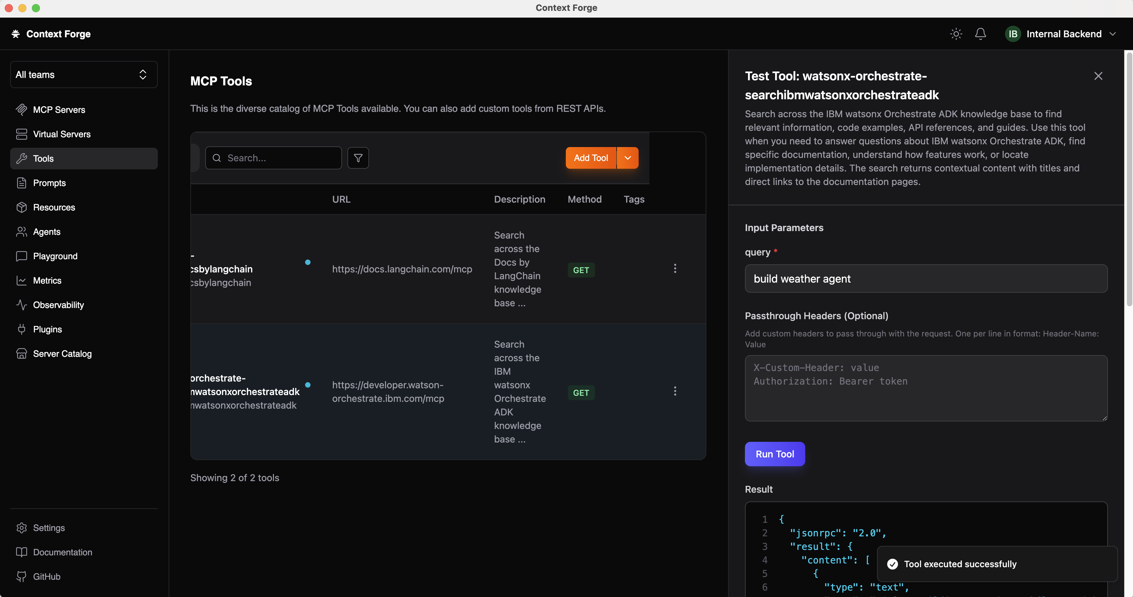This screenshot has width=1133, height=597.
Task: Close the Test Tool panel
Action: pos(1098,76)
